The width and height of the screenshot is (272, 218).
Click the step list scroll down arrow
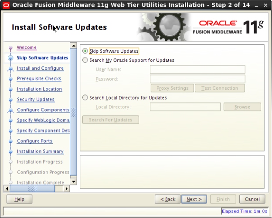(x=74, y=181)
